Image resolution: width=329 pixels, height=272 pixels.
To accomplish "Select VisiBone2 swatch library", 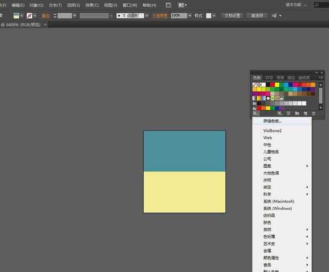I will coord(272,131).
